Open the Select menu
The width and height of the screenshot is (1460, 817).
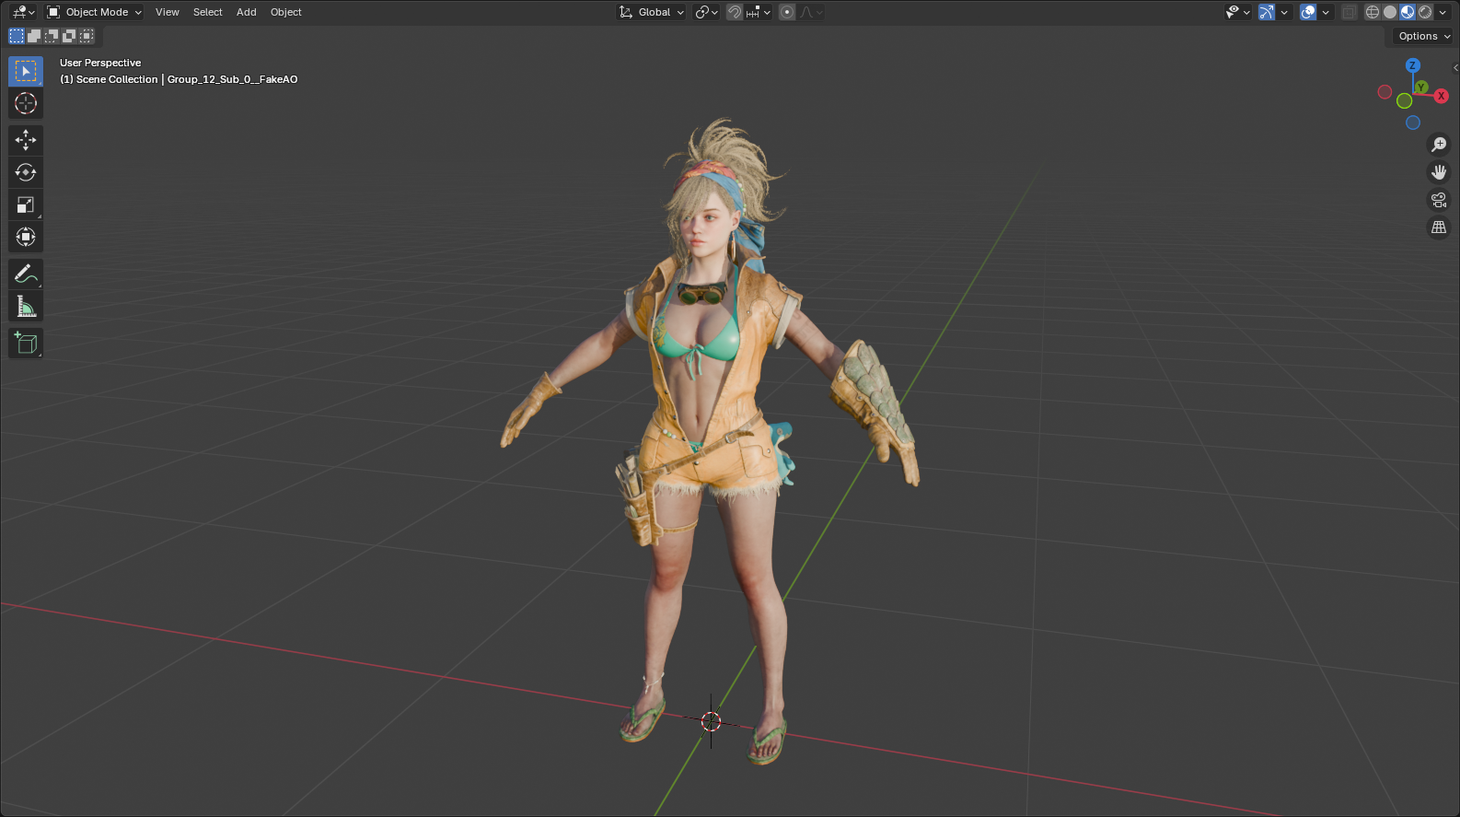click(208, 12)
